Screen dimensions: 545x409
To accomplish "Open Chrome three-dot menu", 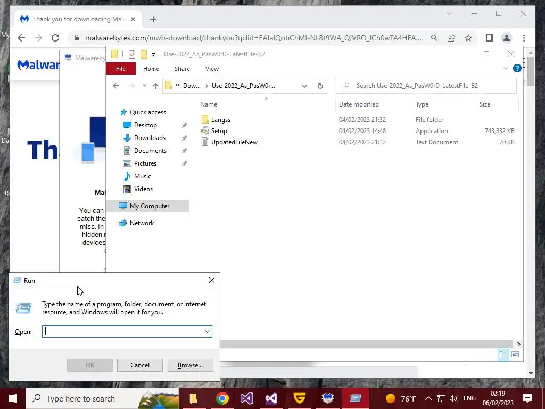I will (524, 38).
